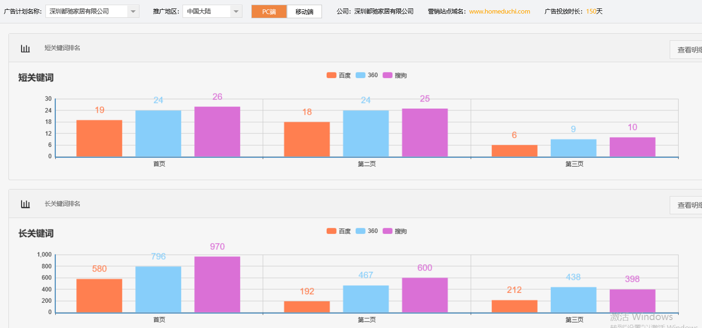
Task: Select the 深圳都驰家居有限公司 combo box field
Action: 87,12
